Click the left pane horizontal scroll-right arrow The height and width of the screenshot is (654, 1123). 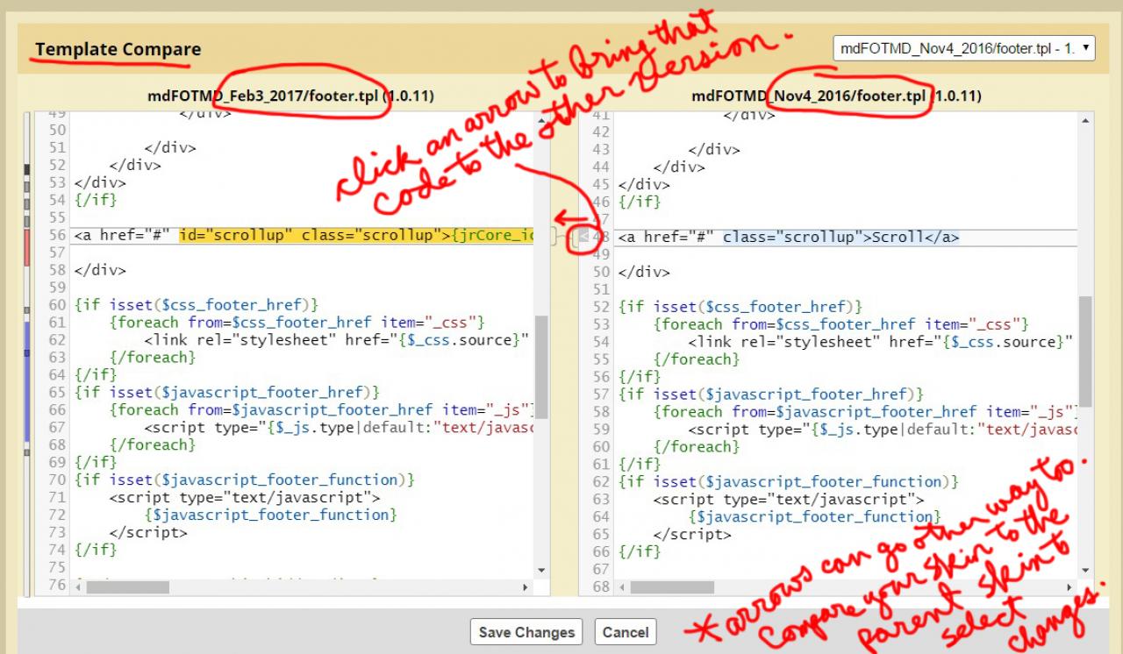(x=526, y=587)
